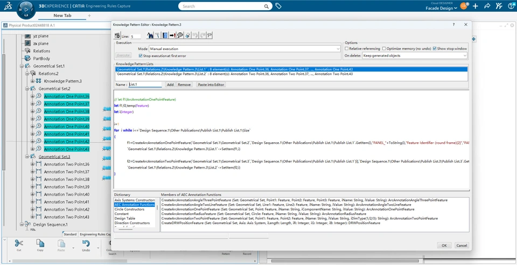This screenshot has width=517, height=265.
Task: Select the Standard action bar tab
Action: tap(70, 234)
